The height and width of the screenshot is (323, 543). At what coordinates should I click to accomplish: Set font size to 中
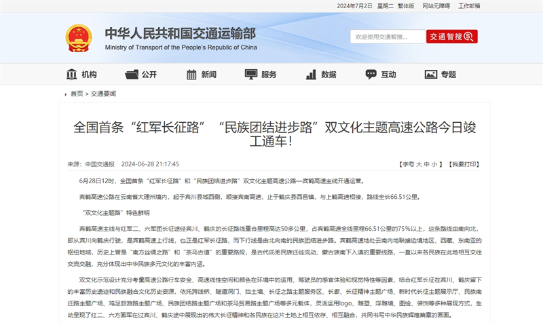[x=426, y=164]
